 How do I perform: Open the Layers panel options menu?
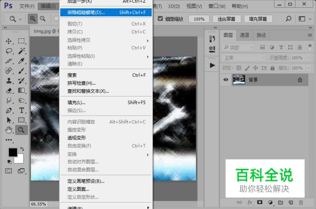pyautogui.click(x=310, y=36)
